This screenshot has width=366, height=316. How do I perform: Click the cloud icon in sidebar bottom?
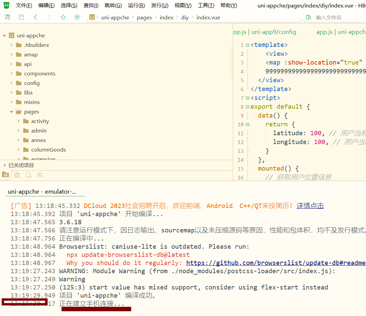tap(40, 175)
